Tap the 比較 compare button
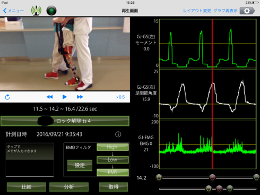This screenshot has width=260, height=195. click(x=27, y=187)
